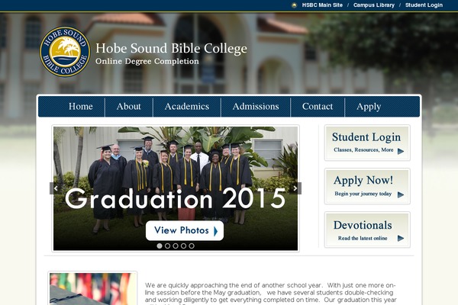Advance slideshow with right arrow

(x=295, y=188)
